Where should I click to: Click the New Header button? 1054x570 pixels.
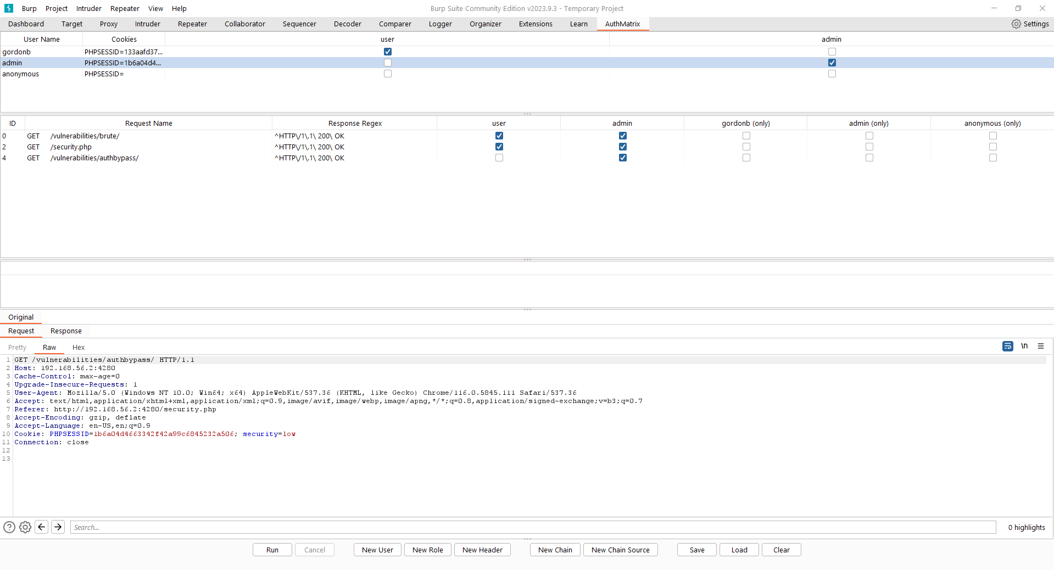[482, 550]
